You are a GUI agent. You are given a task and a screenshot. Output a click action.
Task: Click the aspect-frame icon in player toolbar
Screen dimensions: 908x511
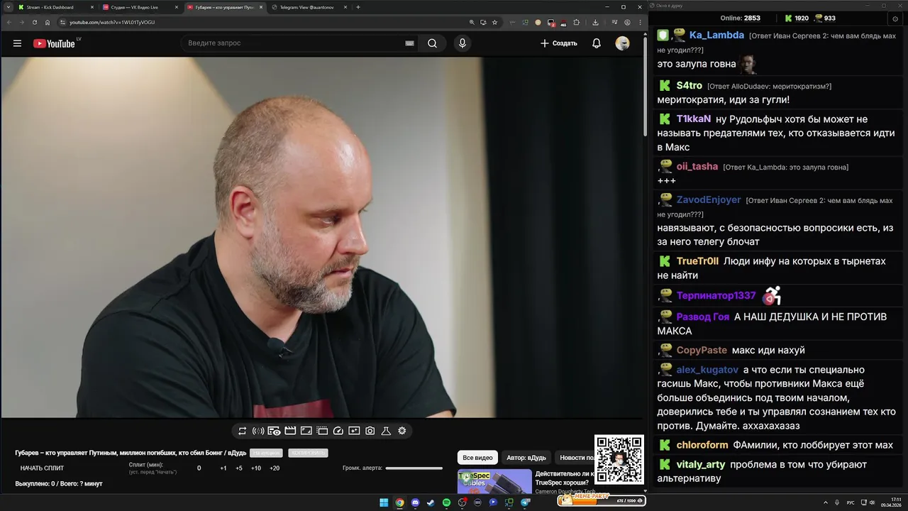pyautogui.click(x=306, y=431)
